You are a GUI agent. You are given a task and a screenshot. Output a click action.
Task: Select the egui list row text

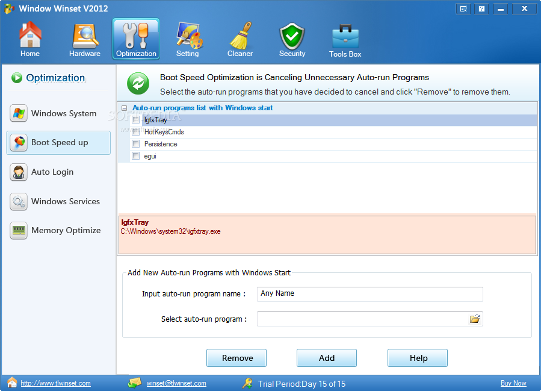click(150, 156)
